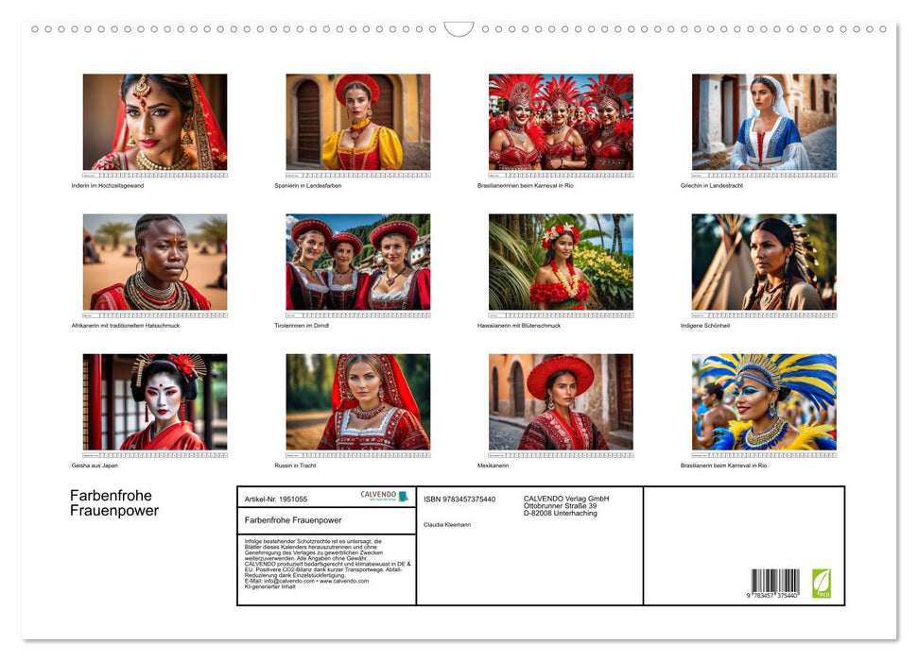Open the Griechin in Landestracht photo
Screen dimensions: 918x661
click(764, 122)
